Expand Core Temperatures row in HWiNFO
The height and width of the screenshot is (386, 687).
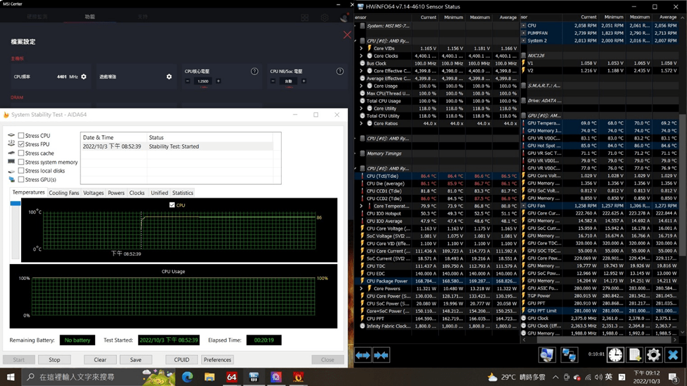(362, 206)
